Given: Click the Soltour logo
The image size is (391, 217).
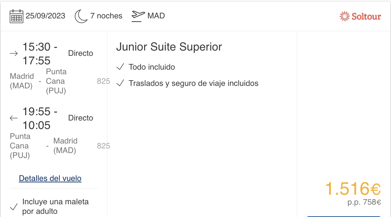Looking at the screenshot, I should [360, 16].
